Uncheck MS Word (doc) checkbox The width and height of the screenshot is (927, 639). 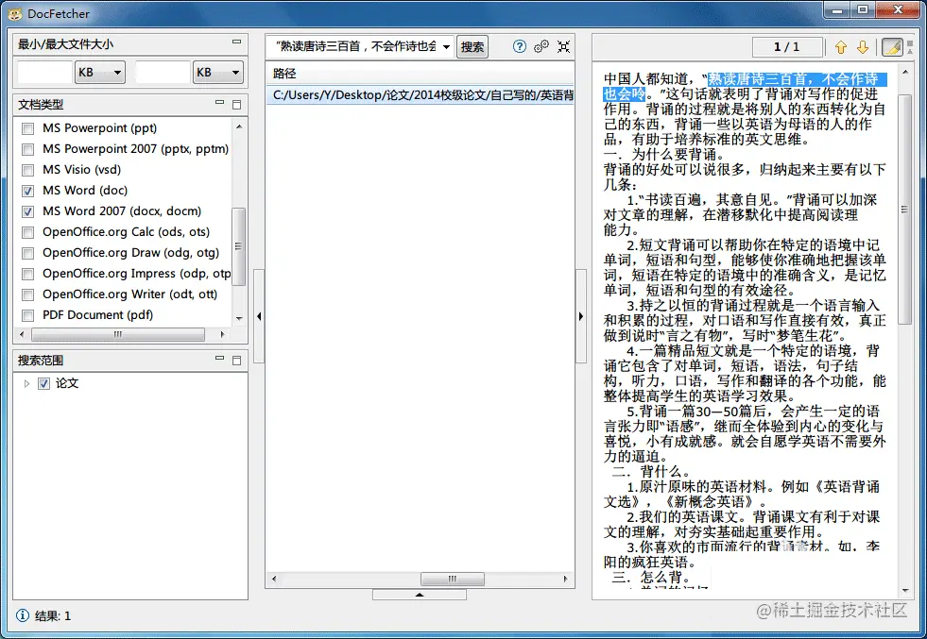[x=27, y=191]
